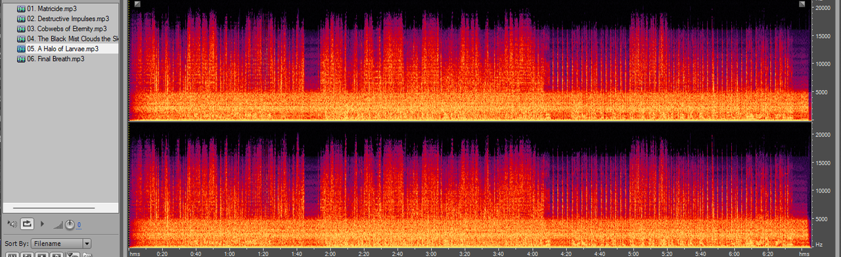Click the 1:00 mark on timeline

229,253
